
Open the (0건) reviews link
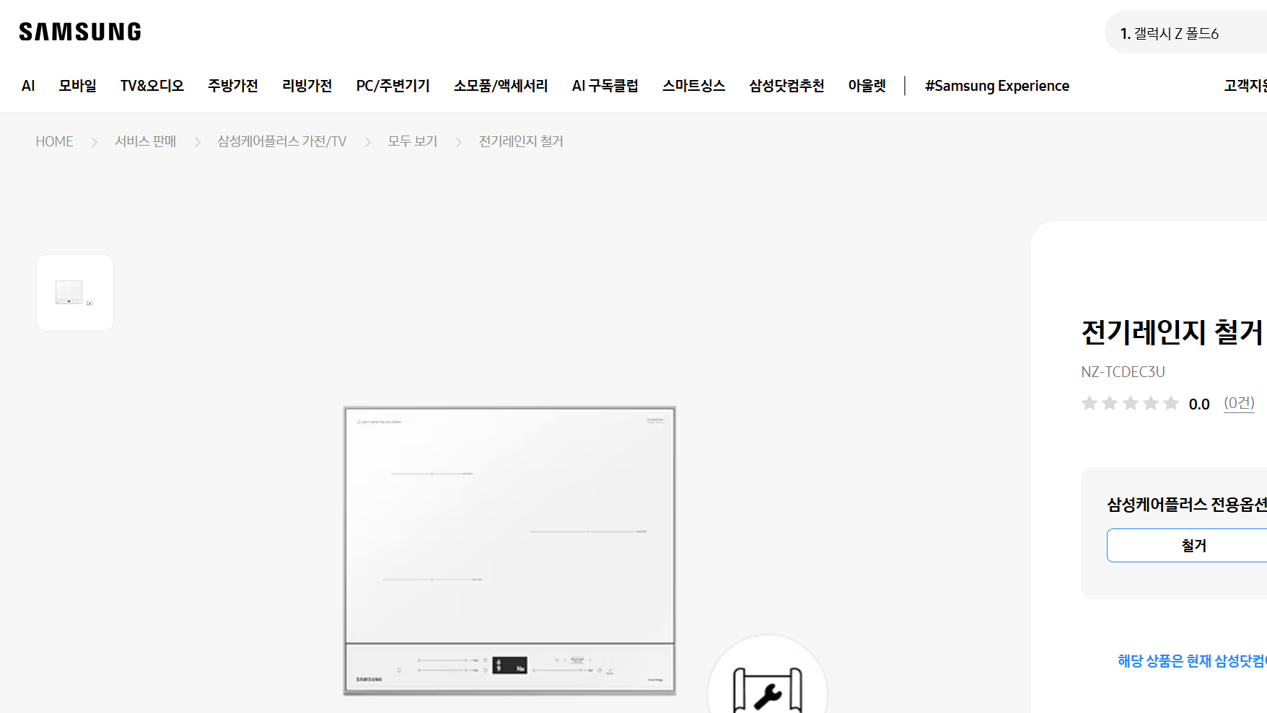click(x=1239, y=403)
